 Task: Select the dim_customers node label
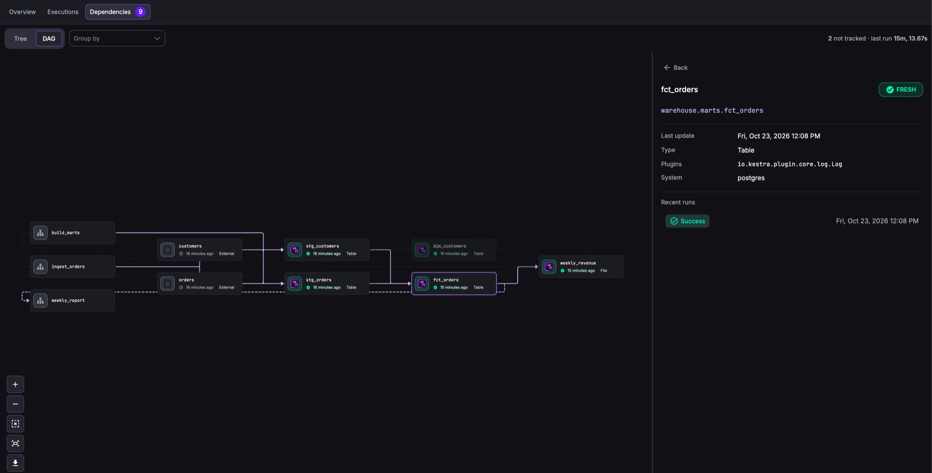pyautogui.click(x=450, y=246)
